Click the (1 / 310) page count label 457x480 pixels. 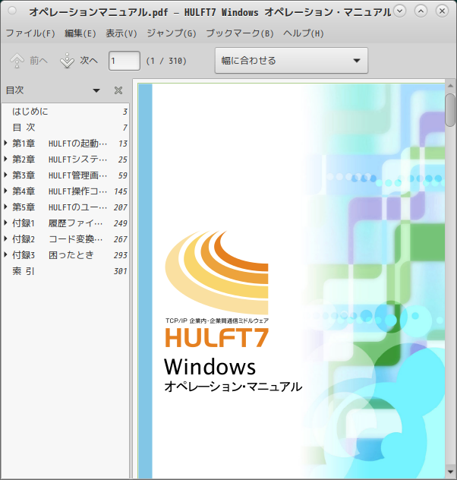pyautogui.click(x=166, y=61)
